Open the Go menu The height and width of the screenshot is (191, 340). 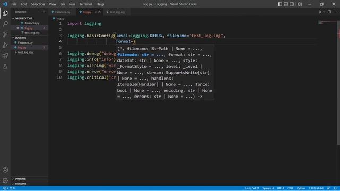pos(63,4)
